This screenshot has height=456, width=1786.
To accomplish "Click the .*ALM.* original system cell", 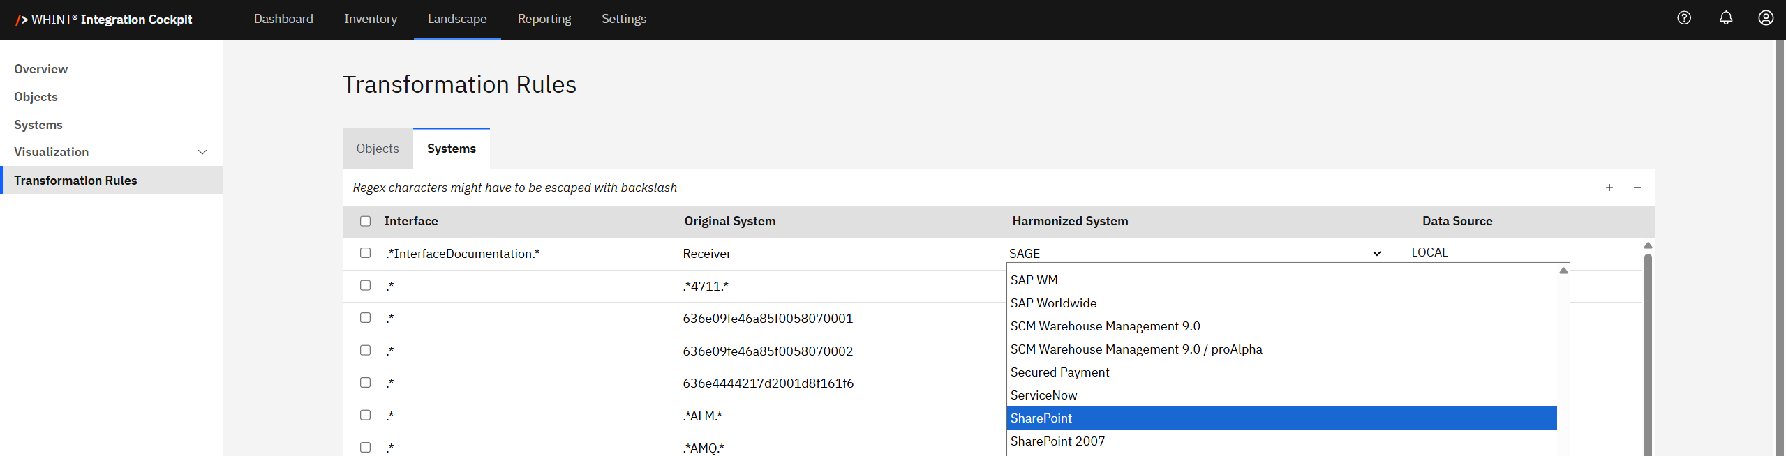I will pos(703,416).
